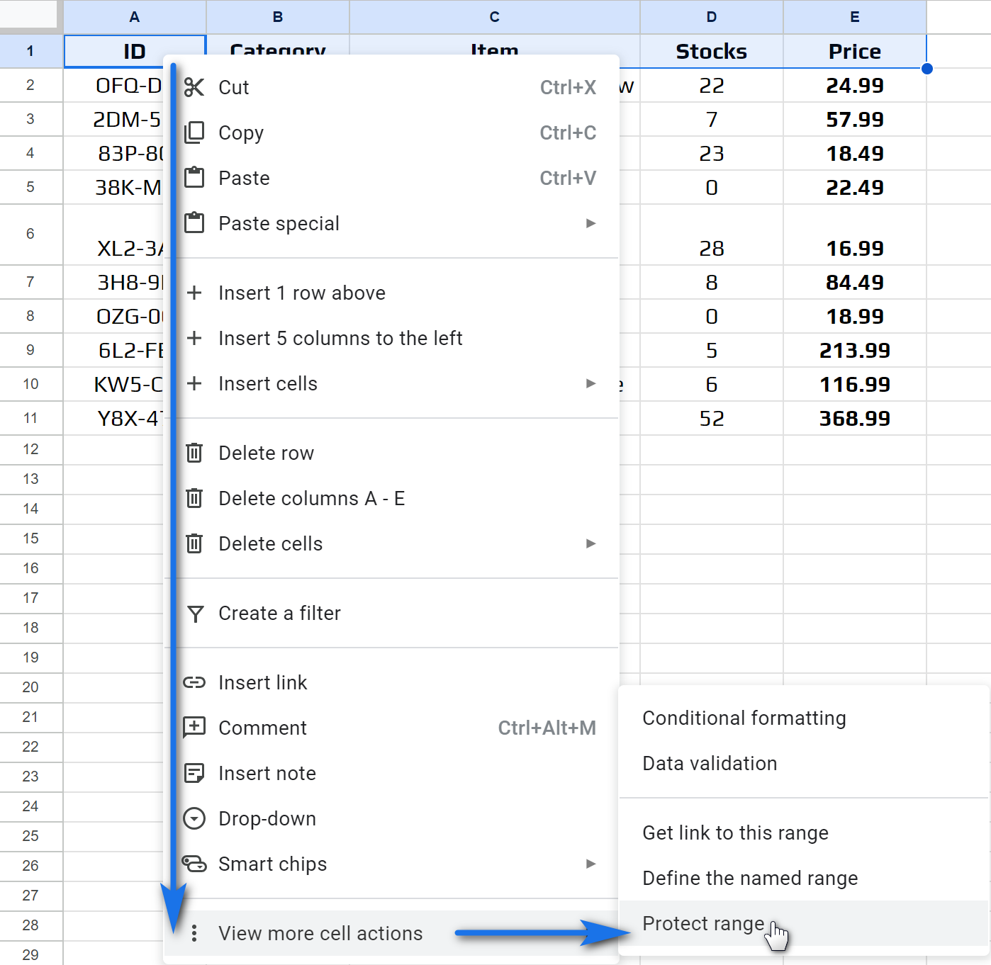Select Insert 1 row above
991x965 pixels.
[x=391, y=293]
